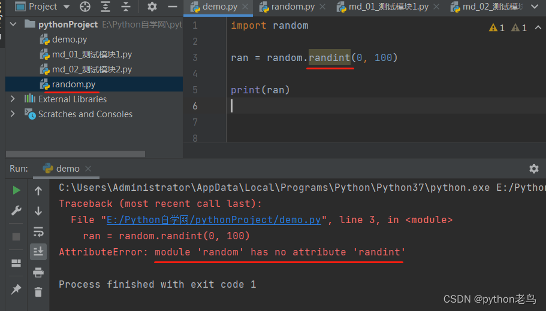Rerun demo with green play button
This screenshot has height=311, width=546.
click(x=16, y=190)
